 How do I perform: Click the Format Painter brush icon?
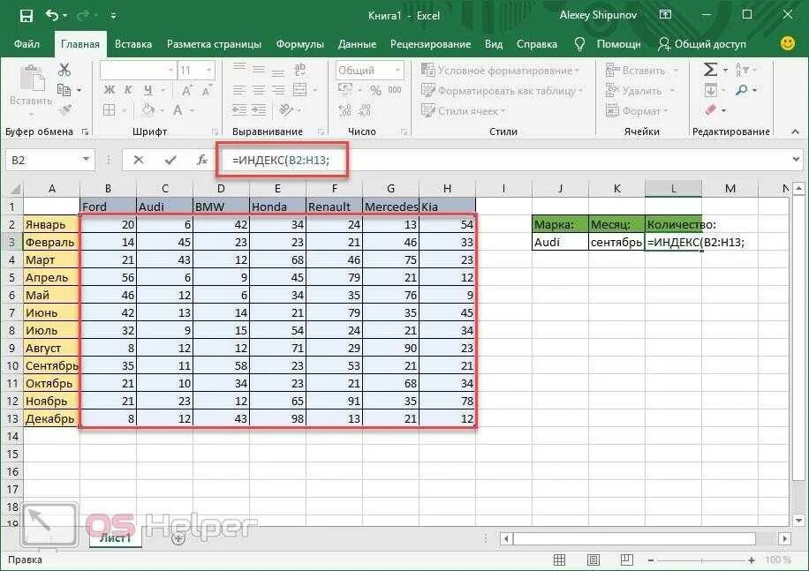65,109
